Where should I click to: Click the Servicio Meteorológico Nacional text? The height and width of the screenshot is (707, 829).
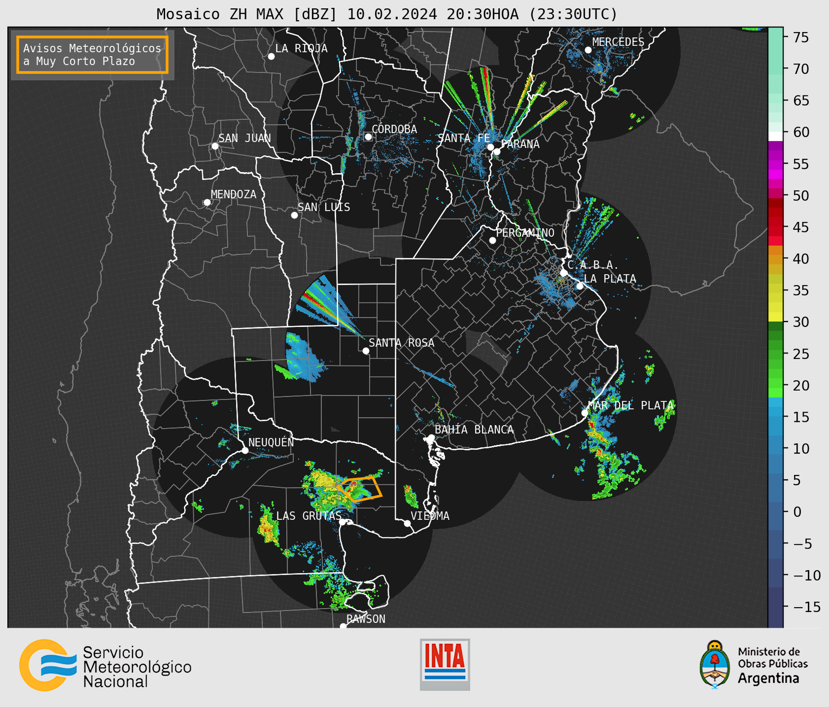point(137,667)
